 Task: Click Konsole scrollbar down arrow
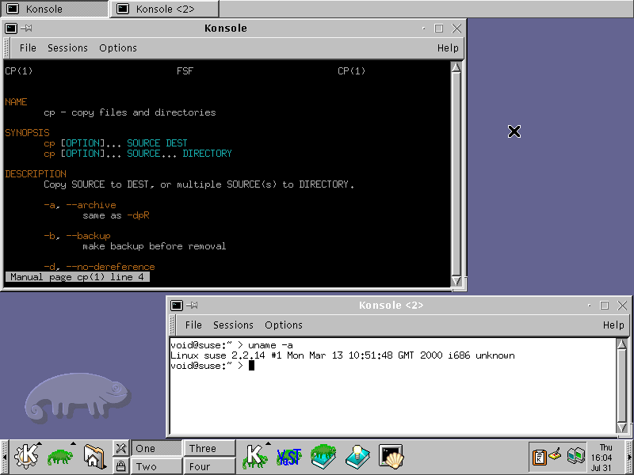point(456,281)
